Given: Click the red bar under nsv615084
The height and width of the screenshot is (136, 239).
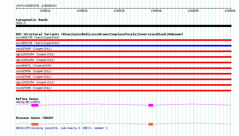Looking at the screenshot, I should (x=124, y=74).
